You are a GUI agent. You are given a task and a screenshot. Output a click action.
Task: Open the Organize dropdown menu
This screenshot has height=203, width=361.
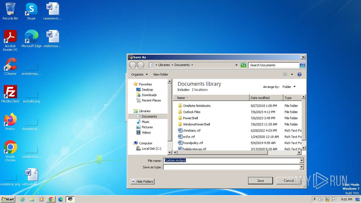(139, 74)
